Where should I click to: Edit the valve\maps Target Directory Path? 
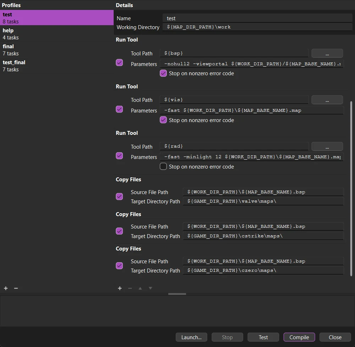(x=263, y=201)
